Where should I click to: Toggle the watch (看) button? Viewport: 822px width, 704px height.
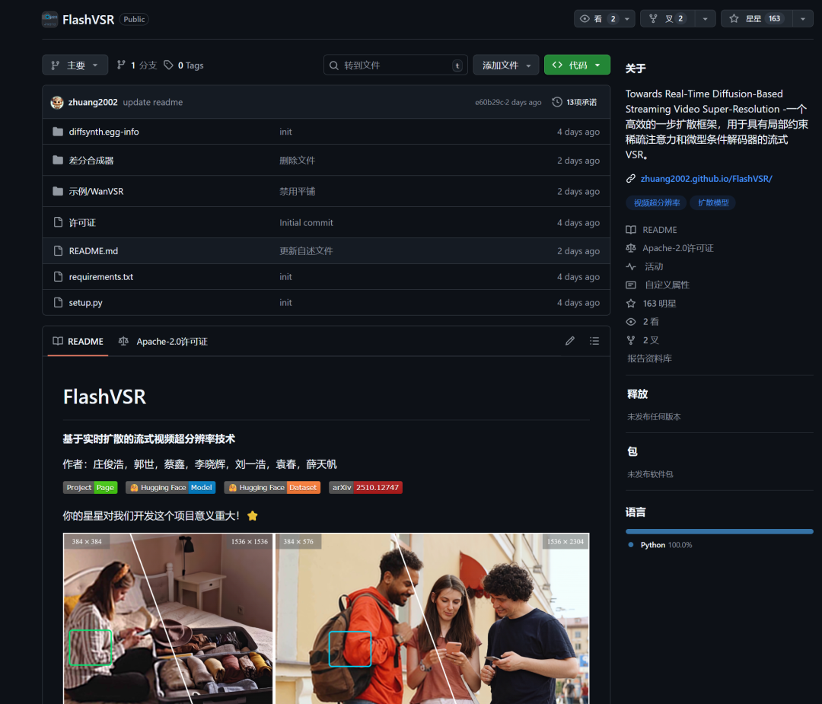point(597,19)
